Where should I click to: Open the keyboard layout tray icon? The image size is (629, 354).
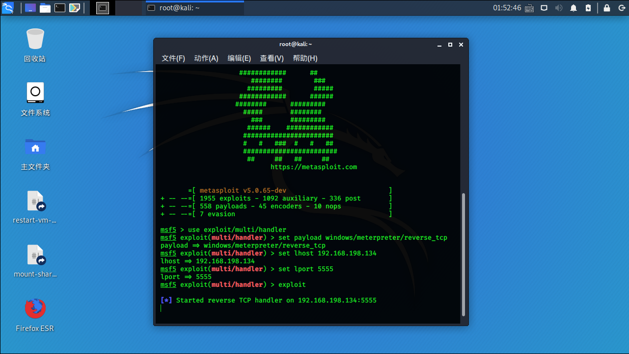pos(529,8)
